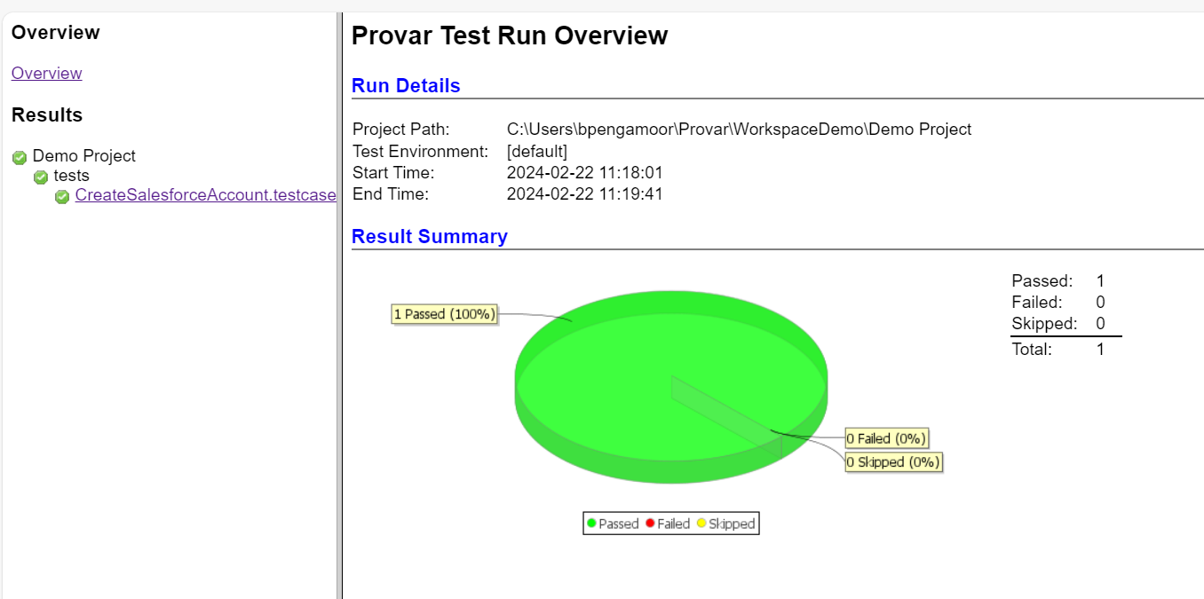Screen dimensions: 1204x599
Task: Click the End Time value 2024-02-22 11:19:41
Action: click(x=585, y=193)
